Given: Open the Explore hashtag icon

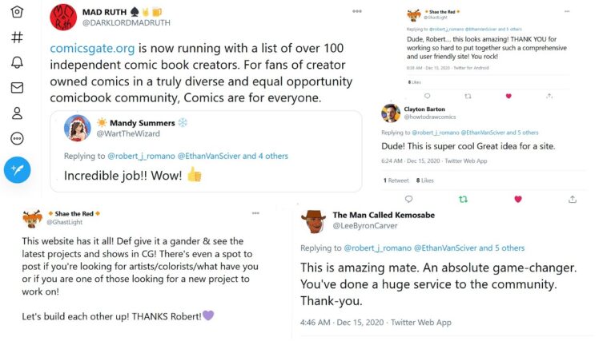Looking at the screenshot, I should click(x=17, y=37).
